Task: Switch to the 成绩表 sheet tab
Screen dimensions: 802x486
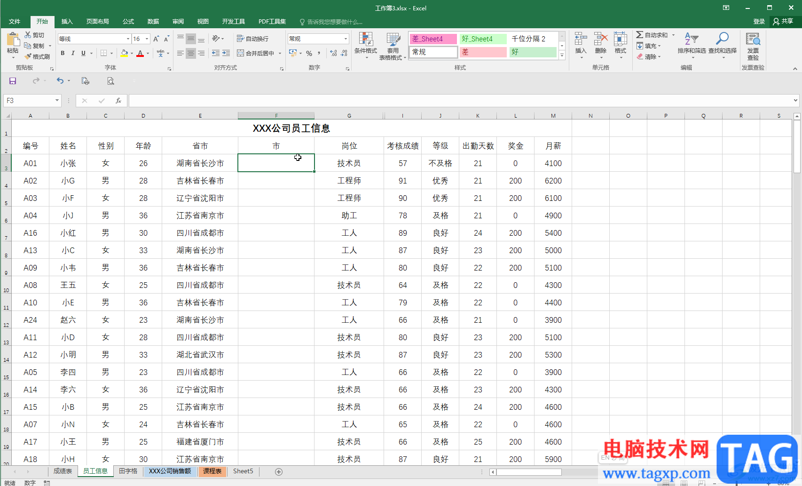Action: pos(63,471)
